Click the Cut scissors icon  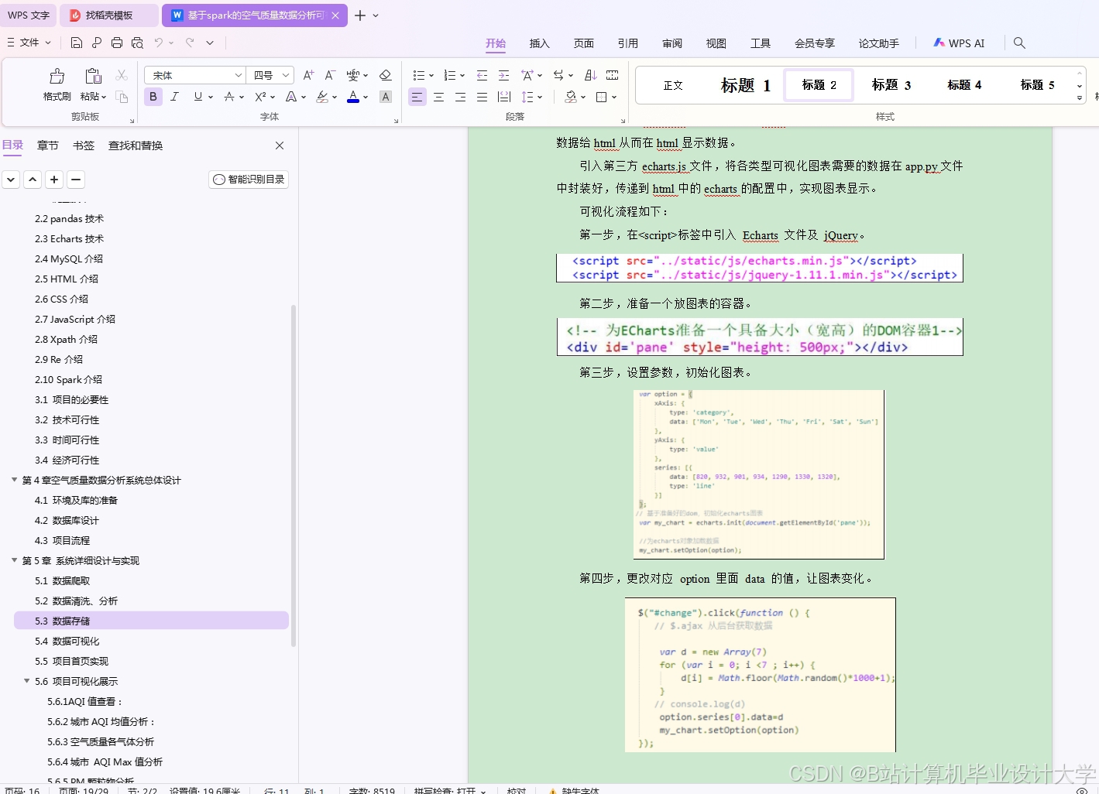[122, 75]
